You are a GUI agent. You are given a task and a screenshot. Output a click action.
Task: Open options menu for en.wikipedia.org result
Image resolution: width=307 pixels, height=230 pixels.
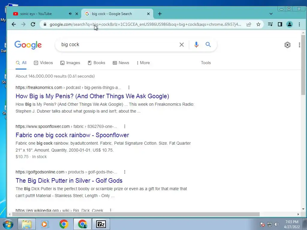coord(111,210)
